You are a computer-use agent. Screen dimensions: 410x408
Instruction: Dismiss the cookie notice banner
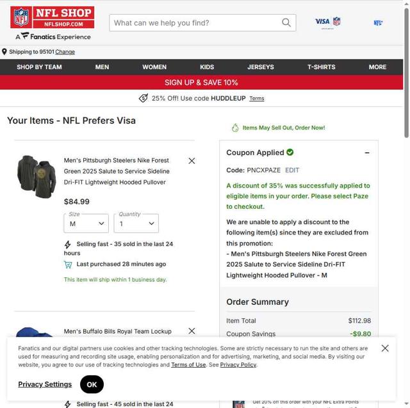point(385,348)
